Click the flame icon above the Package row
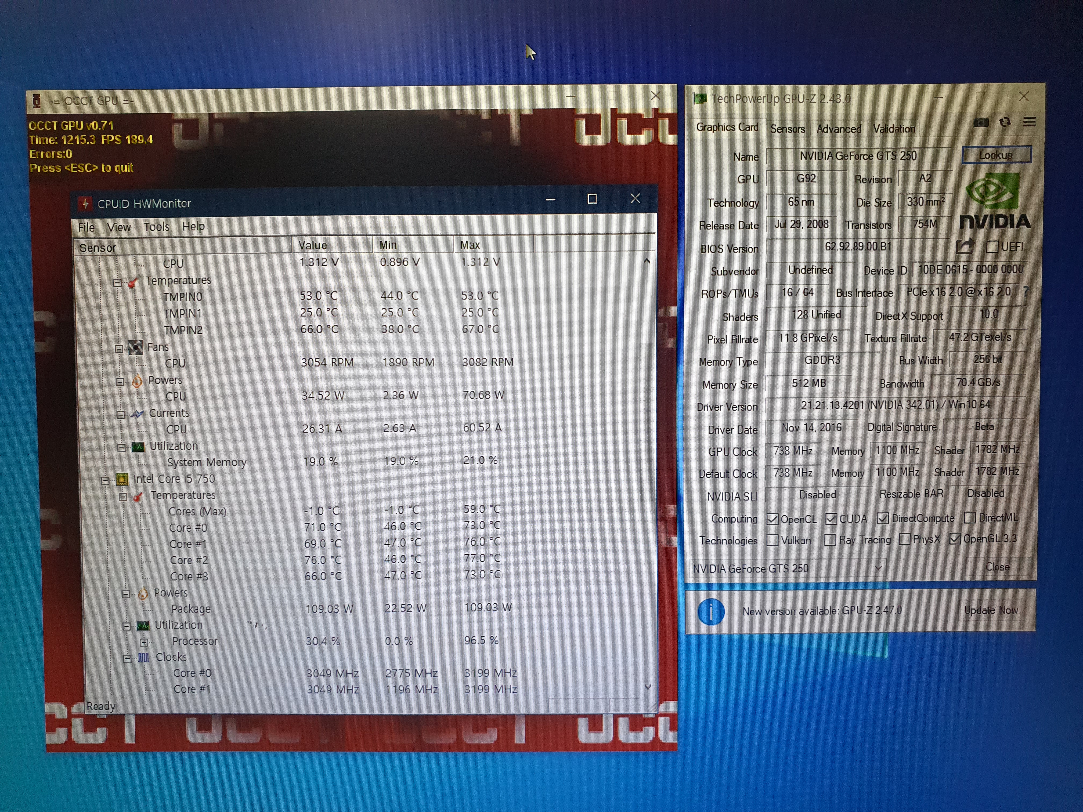The height and width of the screenshot is (812, 1083). coord(142,594)
